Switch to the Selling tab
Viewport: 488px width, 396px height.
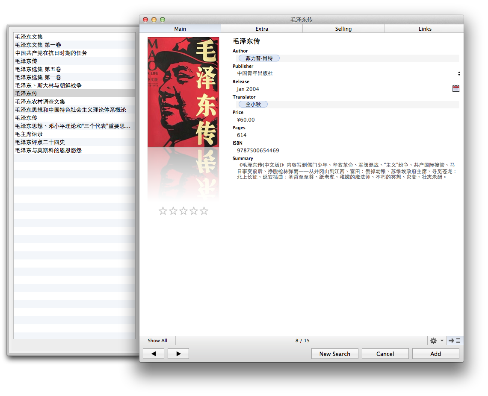click(343, 29)
